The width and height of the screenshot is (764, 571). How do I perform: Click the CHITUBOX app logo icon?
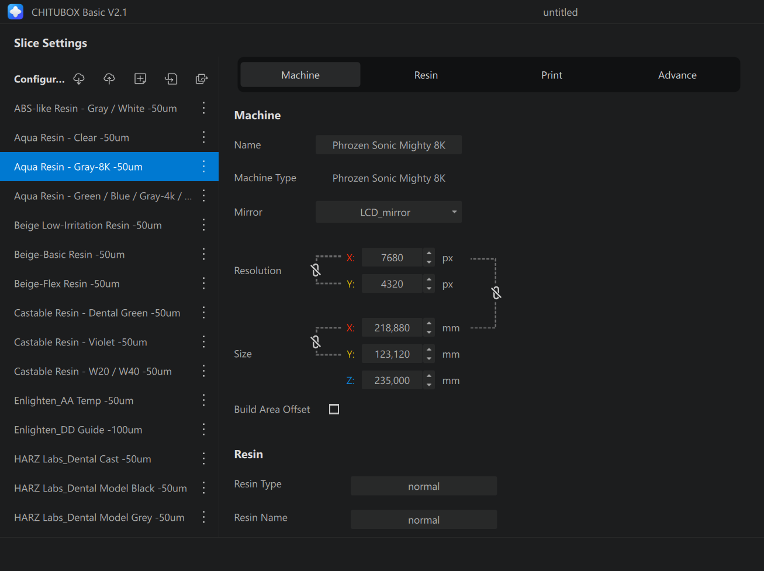tap(16, 12)
